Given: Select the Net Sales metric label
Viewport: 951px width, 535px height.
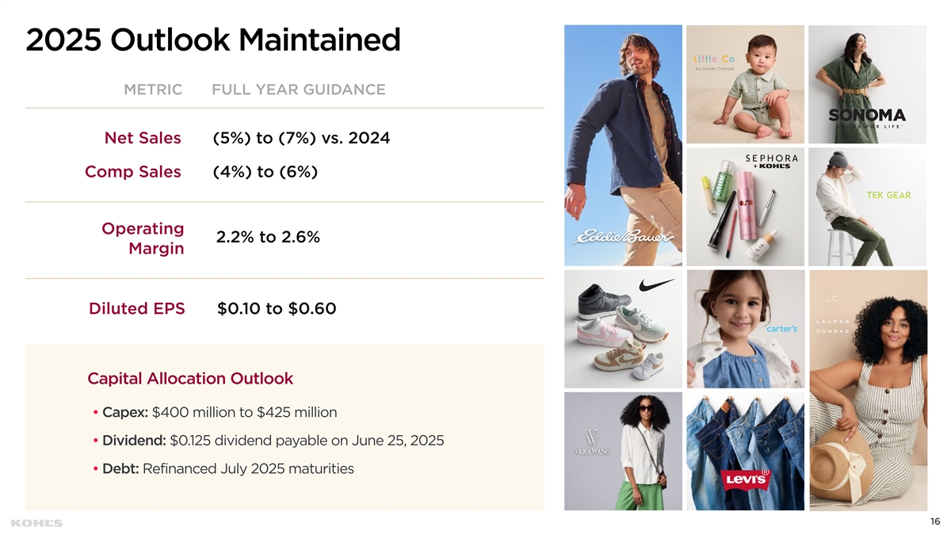Looking at the screenshot, I should pos(143,139).
